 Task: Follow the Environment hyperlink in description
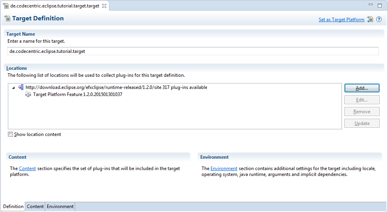(224, 169)
